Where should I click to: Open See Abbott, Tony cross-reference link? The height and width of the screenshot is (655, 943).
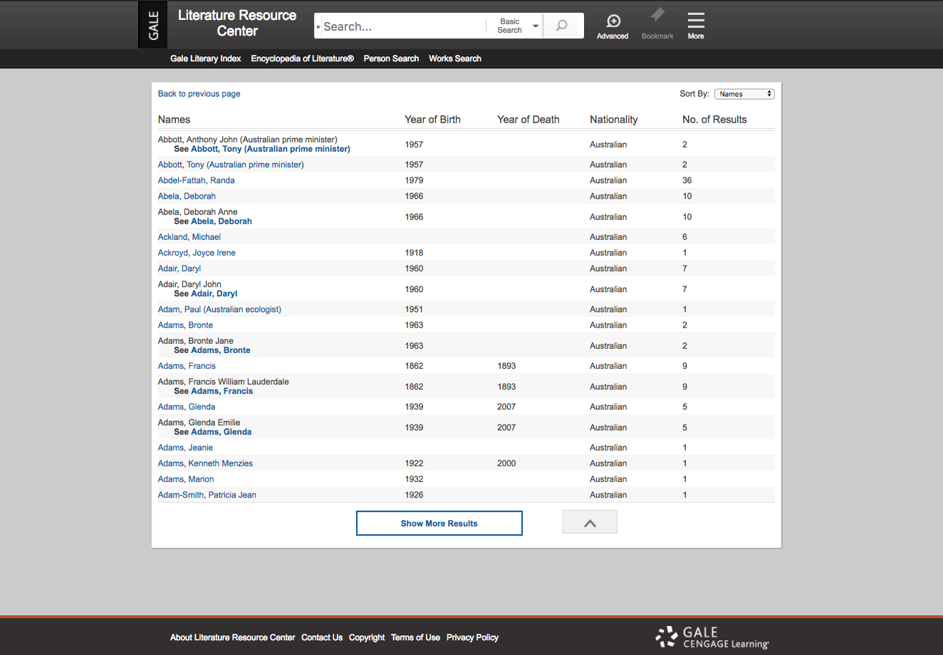point(271,150)
